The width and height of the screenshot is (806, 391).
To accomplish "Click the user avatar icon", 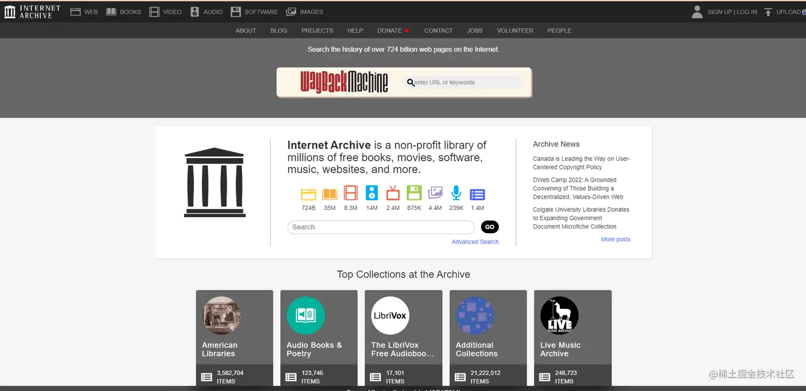I will click(697, 12).
